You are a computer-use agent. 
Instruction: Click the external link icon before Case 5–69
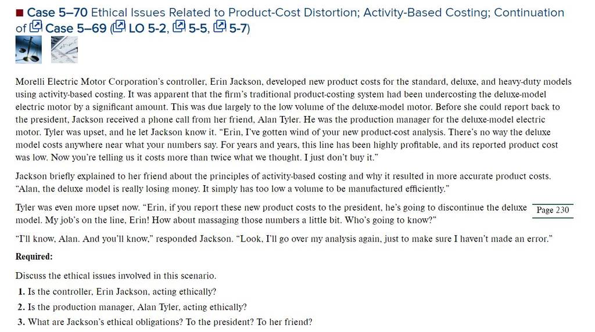point(36,27)
